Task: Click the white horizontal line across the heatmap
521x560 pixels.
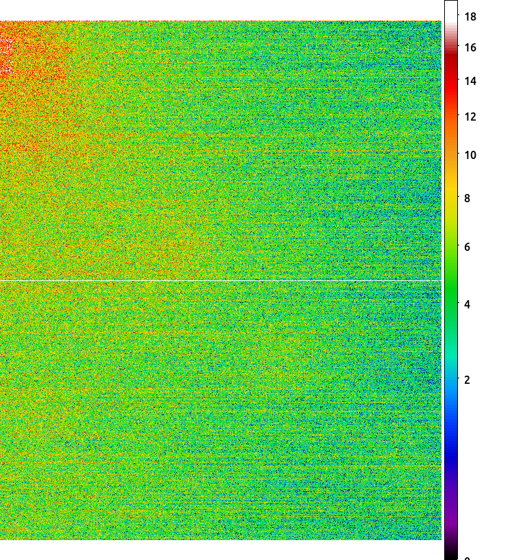Action: pos(220,281)
